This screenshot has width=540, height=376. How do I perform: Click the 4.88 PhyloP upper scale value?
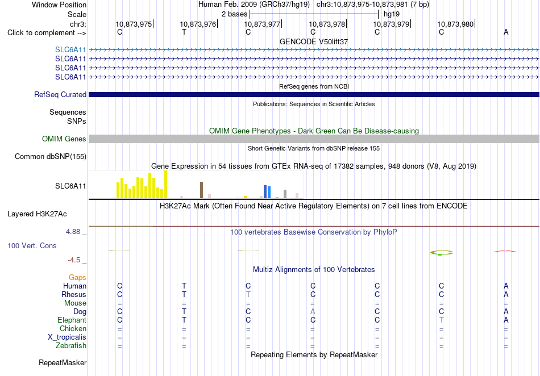click(x=73, y=232)
